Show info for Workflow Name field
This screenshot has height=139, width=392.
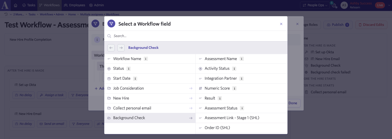tap(146, 59)
